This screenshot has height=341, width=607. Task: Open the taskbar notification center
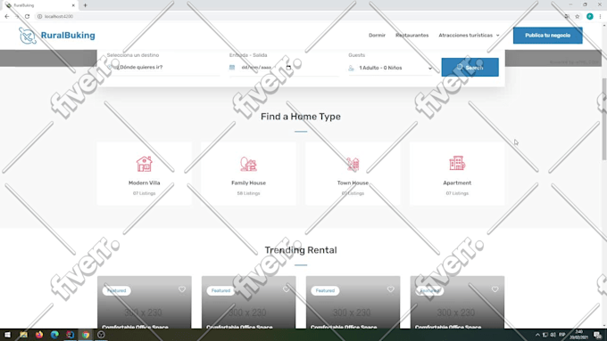pos(598,335)
